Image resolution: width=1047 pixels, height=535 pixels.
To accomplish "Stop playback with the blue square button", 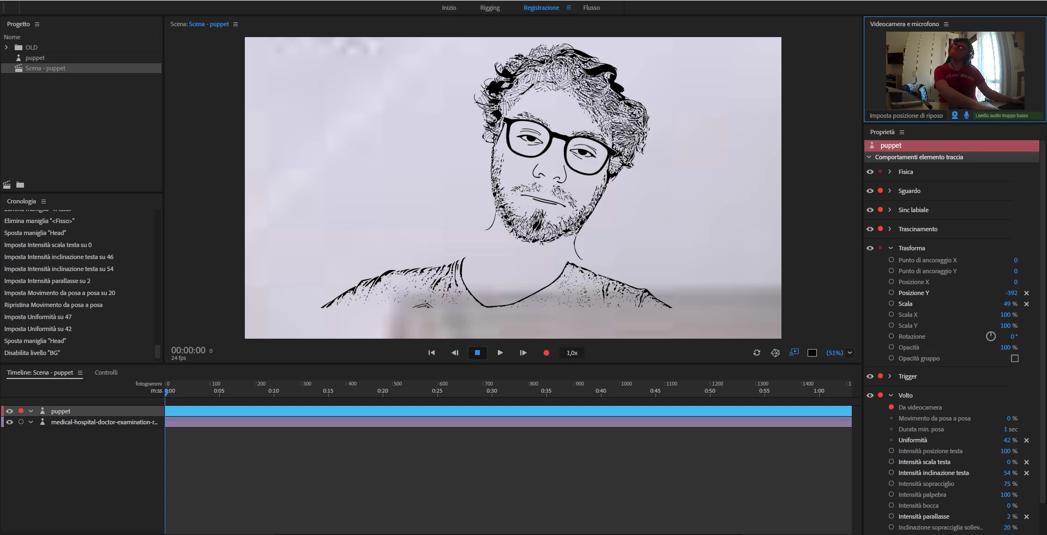I will point(477,353).
